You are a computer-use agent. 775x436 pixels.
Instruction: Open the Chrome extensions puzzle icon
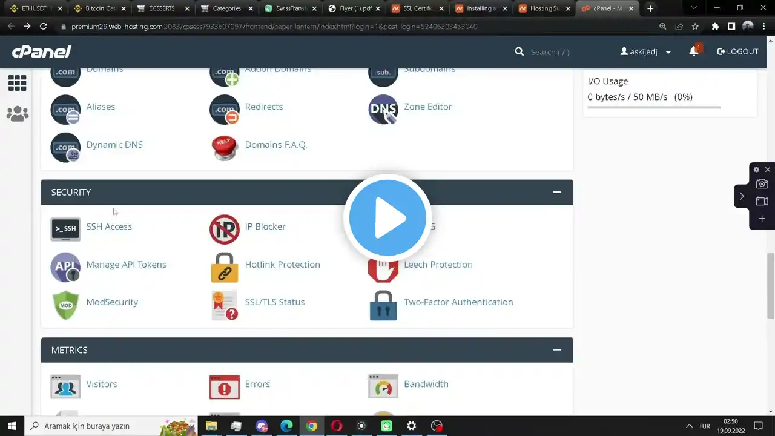pos(715,27)
